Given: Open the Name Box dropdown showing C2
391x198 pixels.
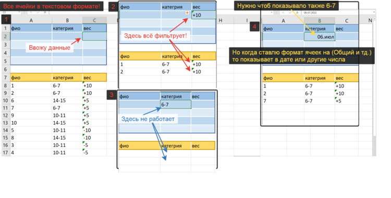Looking at the screenshot, I should tap(19, 12).
